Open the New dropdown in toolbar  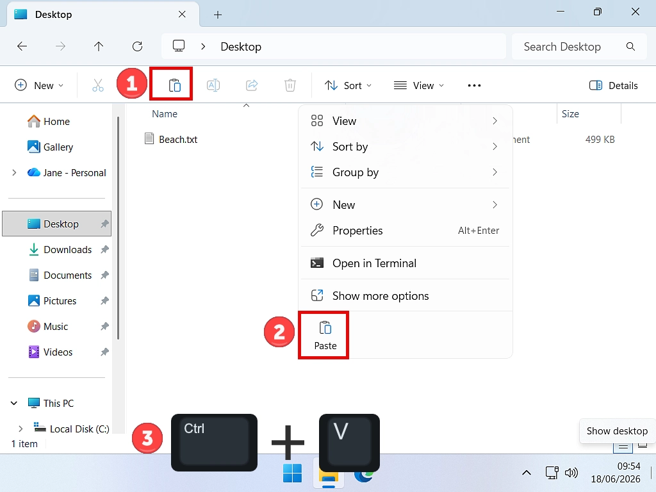pyautogui.click(x=39, y=85)
